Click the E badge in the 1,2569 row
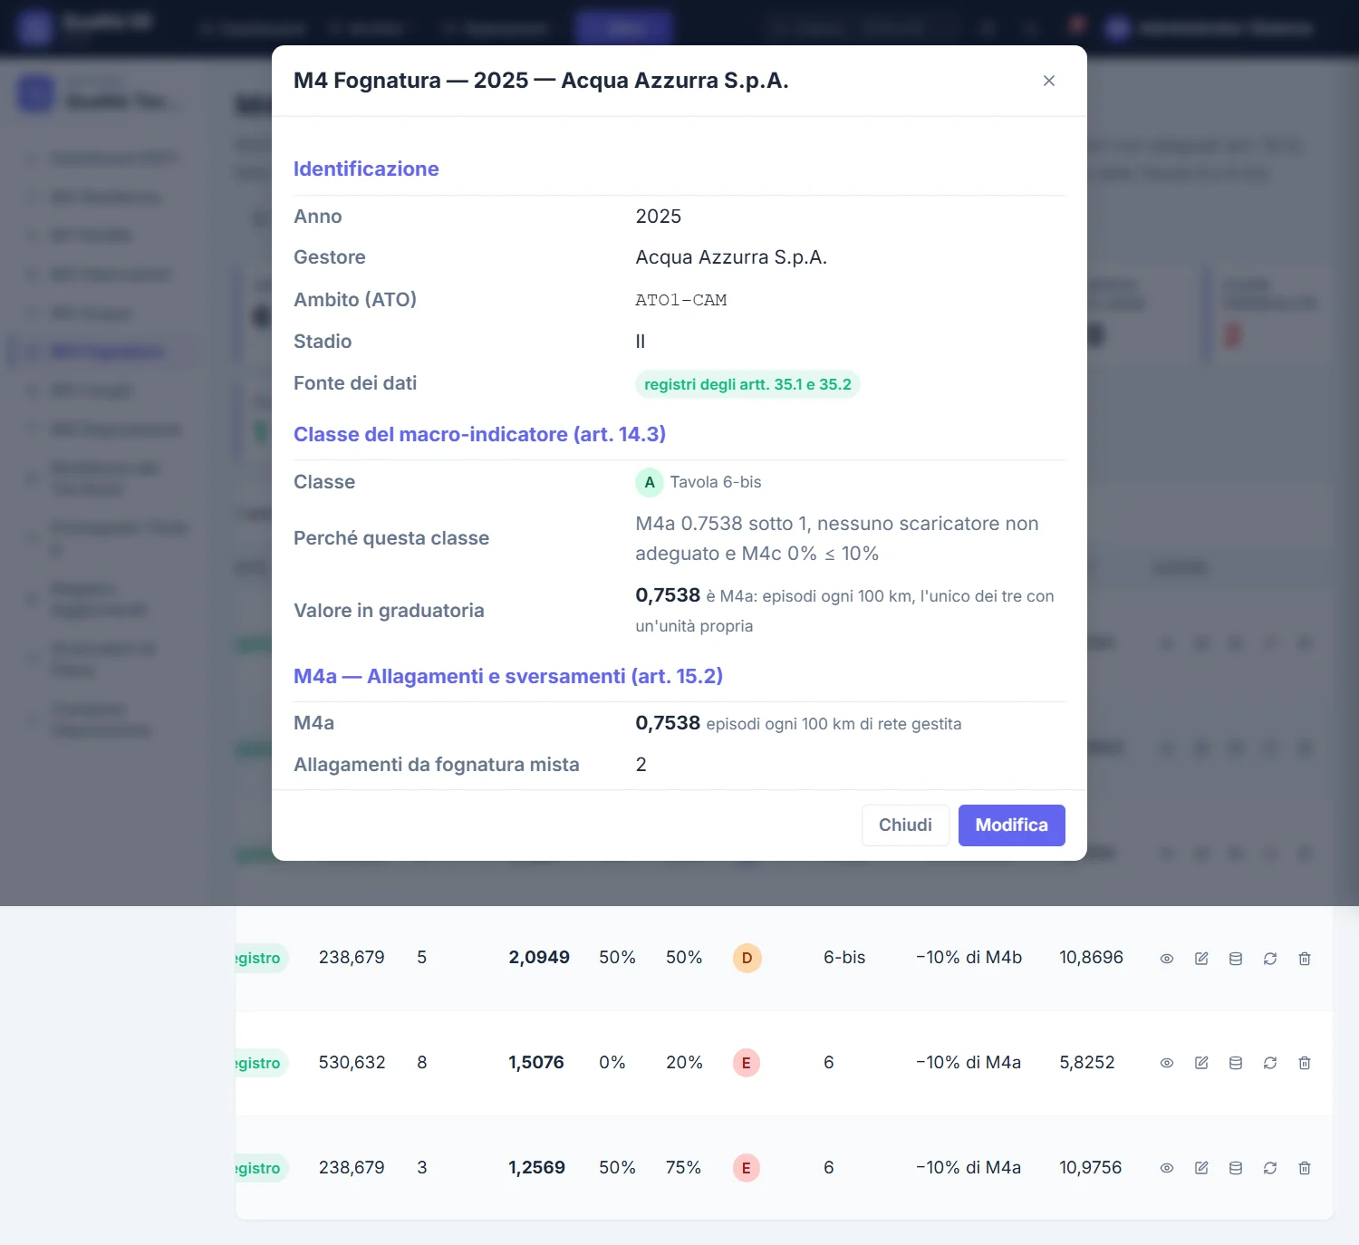 pyautogui.click(x=747, y=1168)
